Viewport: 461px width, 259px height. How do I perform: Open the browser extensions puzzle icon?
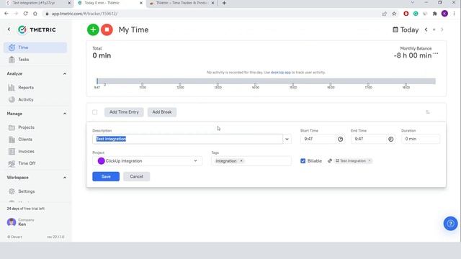pyautogui.click(x=435, y=14)
